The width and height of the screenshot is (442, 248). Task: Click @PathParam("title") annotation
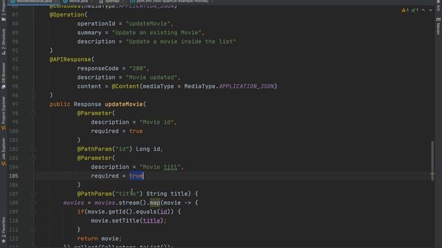coord(110,194)
